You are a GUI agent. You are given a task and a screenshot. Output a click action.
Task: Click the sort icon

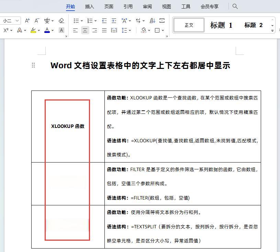pyautogui.click(x=153, y=21)
